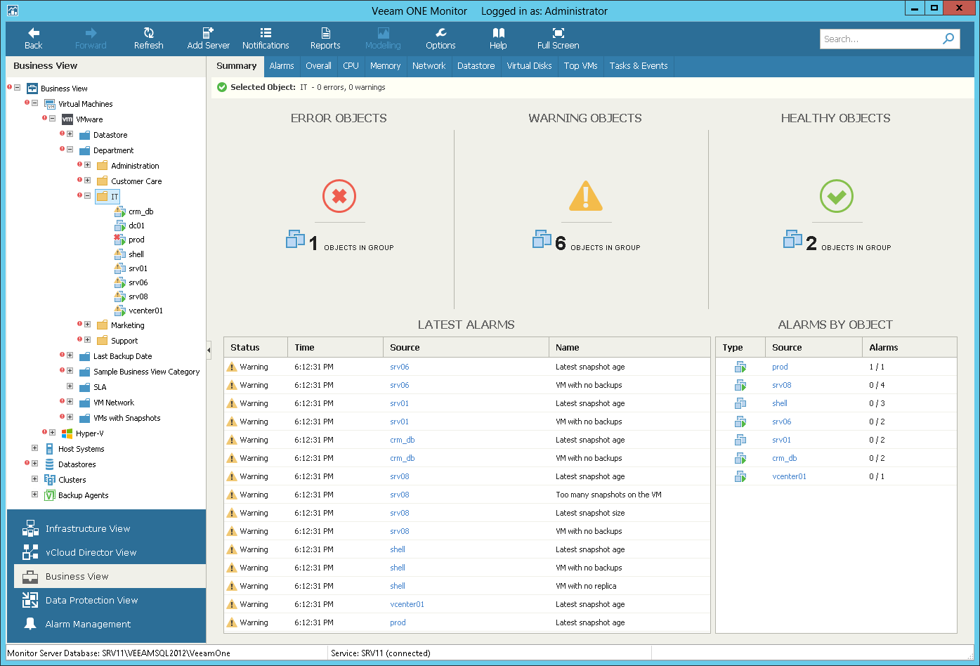The width and height of the screenshot is (980, 666).
Task: Click the prod VM error icon in tree
Action: (x=119, y=240)
